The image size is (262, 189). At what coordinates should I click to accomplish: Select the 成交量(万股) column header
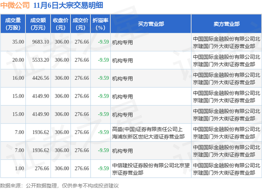(x=13, y=24)
